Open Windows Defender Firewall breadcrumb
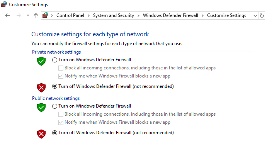The height and width of the screenshot is (160, 272). [170, 15]
